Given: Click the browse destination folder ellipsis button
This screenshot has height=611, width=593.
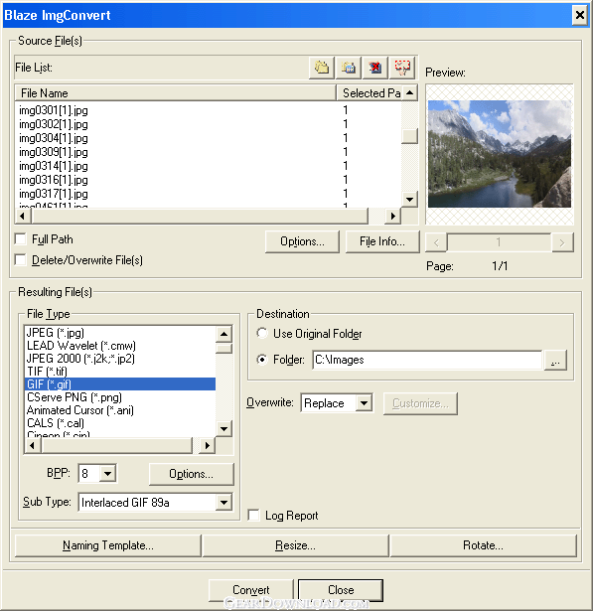Looking at the screenshot, I should [555, 360].
